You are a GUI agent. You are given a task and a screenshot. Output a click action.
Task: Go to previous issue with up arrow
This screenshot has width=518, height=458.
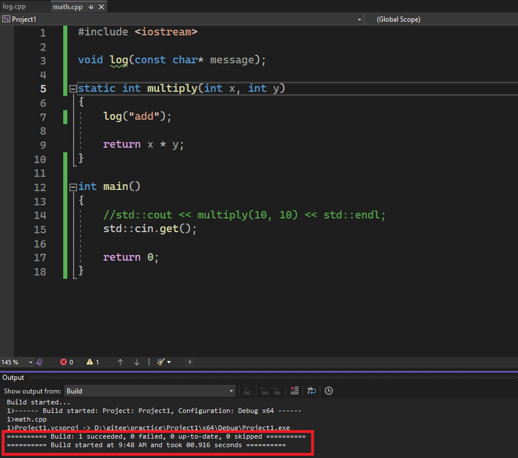tap(120, 362)
